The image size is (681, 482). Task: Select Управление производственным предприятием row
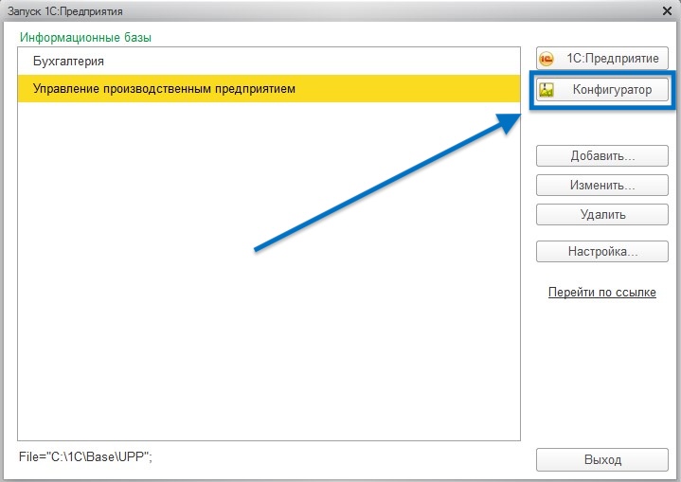click(269, 89)
